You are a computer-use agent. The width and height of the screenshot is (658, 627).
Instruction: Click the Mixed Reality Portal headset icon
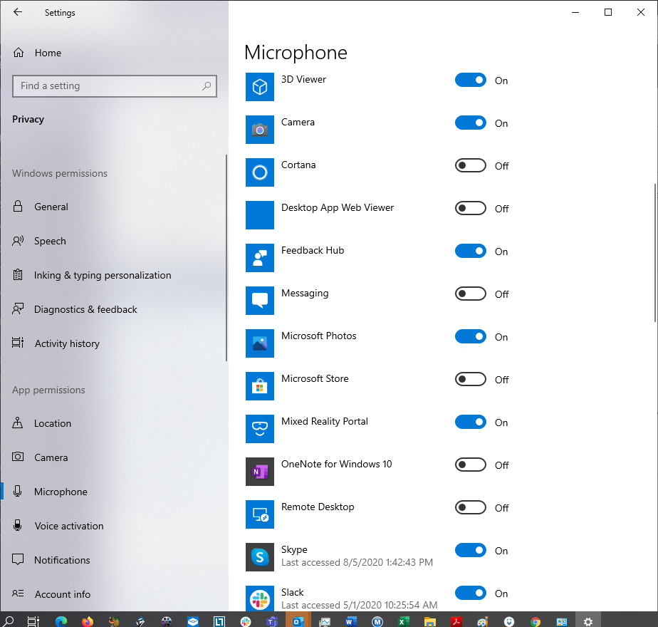260,429
